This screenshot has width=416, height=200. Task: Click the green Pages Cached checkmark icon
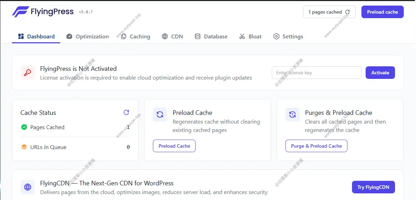coord(24,127)
